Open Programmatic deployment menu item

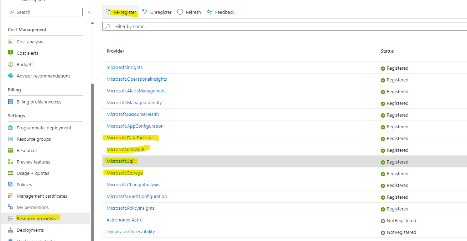click(44, 128)
